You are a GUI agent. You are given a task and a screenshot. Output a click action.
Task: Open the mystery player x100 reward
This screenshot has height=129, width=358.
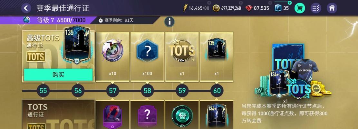[x=147, y=57]
